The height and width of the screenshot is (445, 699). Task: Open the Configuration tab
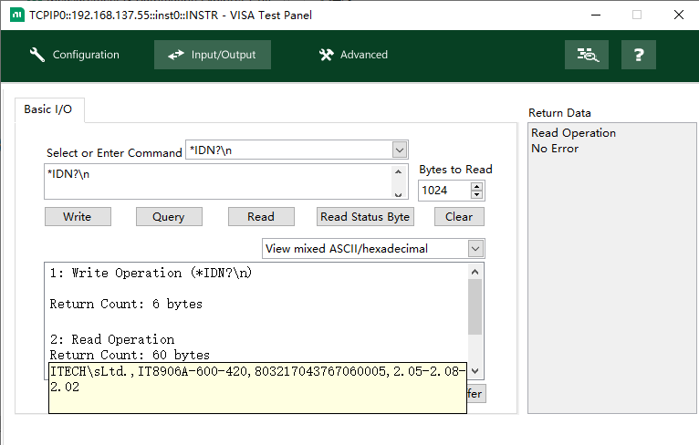click(75, 55)
